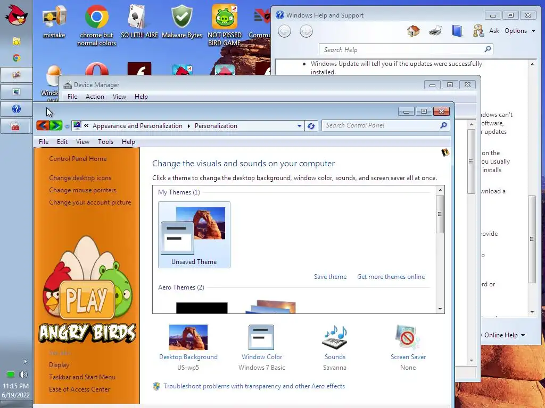The image size is (545, 408).
Task: Open recent pages dropdown beside navigation arrows
Action: pos(67,126)
